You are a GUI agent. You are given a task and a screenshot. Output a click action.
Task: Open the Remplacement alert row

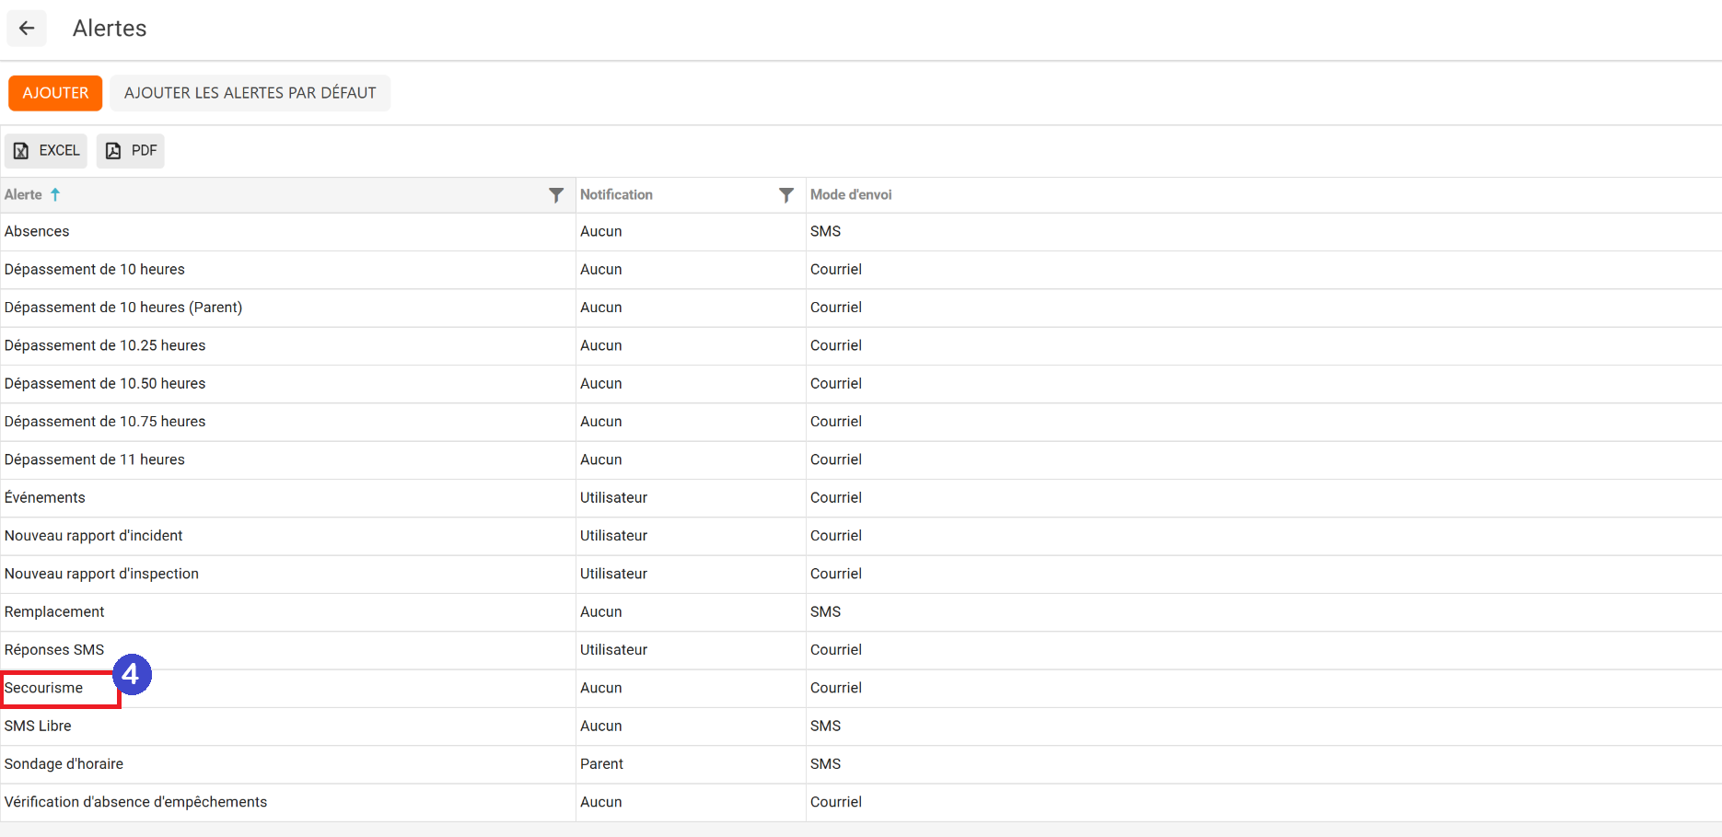point(54,611)
